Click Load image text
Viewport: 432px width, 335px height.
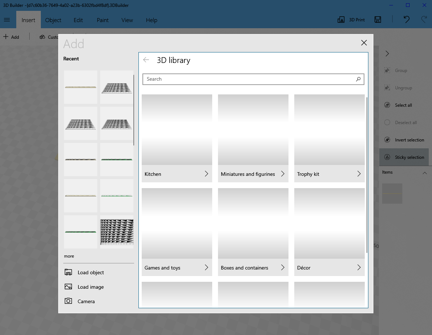coord(91,287)
